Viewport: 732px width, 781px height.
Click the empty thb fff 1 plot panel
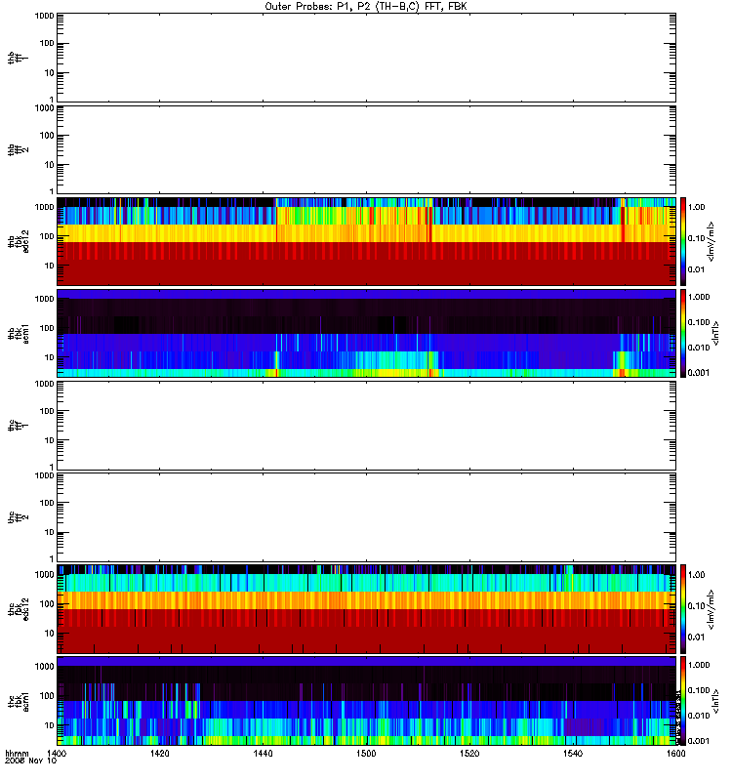coord(366,58)
